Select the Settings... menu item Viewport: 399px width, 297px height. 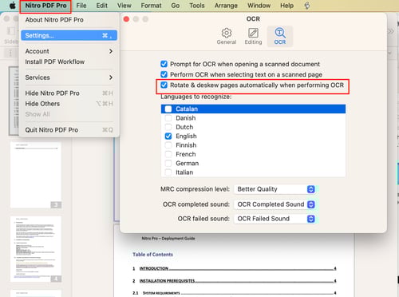coord(69,35)
